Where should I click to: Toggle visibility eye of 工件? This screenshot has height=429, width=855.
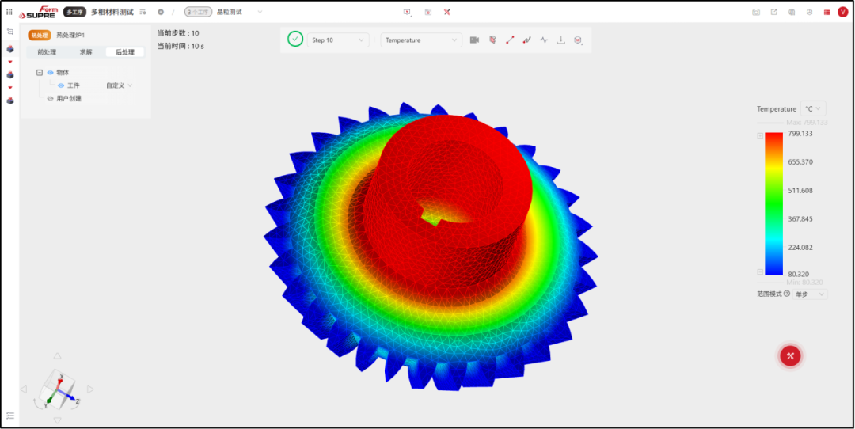pos(61,85)
